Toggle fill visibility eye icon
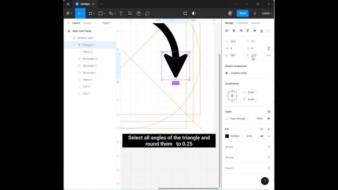Screen dimensions: 338x190 coord(262,136)
